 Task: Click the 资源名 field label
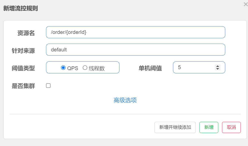(x=26, y=33)
